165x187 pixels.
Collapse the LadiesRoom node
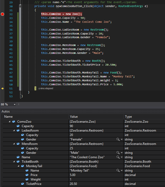point(14,131)
